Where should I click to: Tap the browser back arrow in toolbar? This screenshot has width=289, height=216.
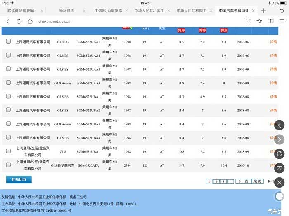click(7, 21)
